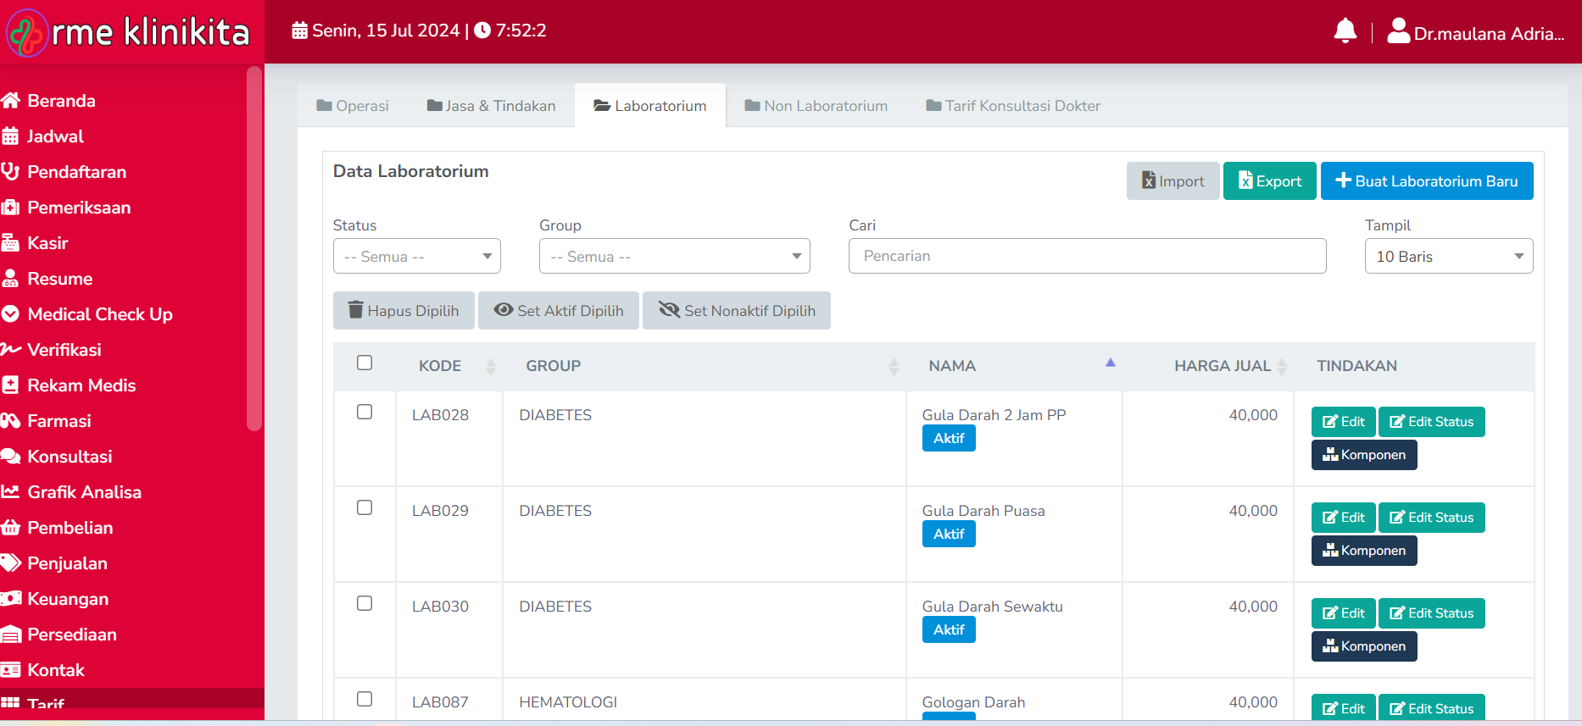Viewport: 1582px width, 726px height.
Task: Tick the select-all checkbox in header
Action: [x=365, y=363]
